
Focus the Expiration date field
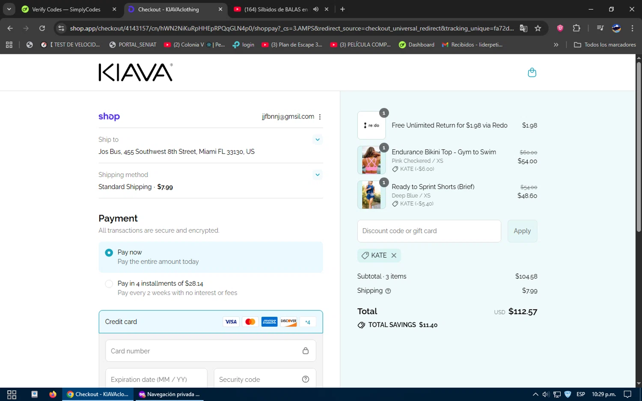click(x=156, y=379)
